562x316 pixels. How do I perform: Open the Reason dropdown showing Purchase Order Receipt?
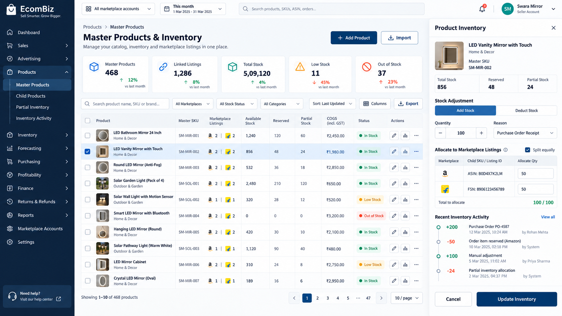[x=525, y=133]
